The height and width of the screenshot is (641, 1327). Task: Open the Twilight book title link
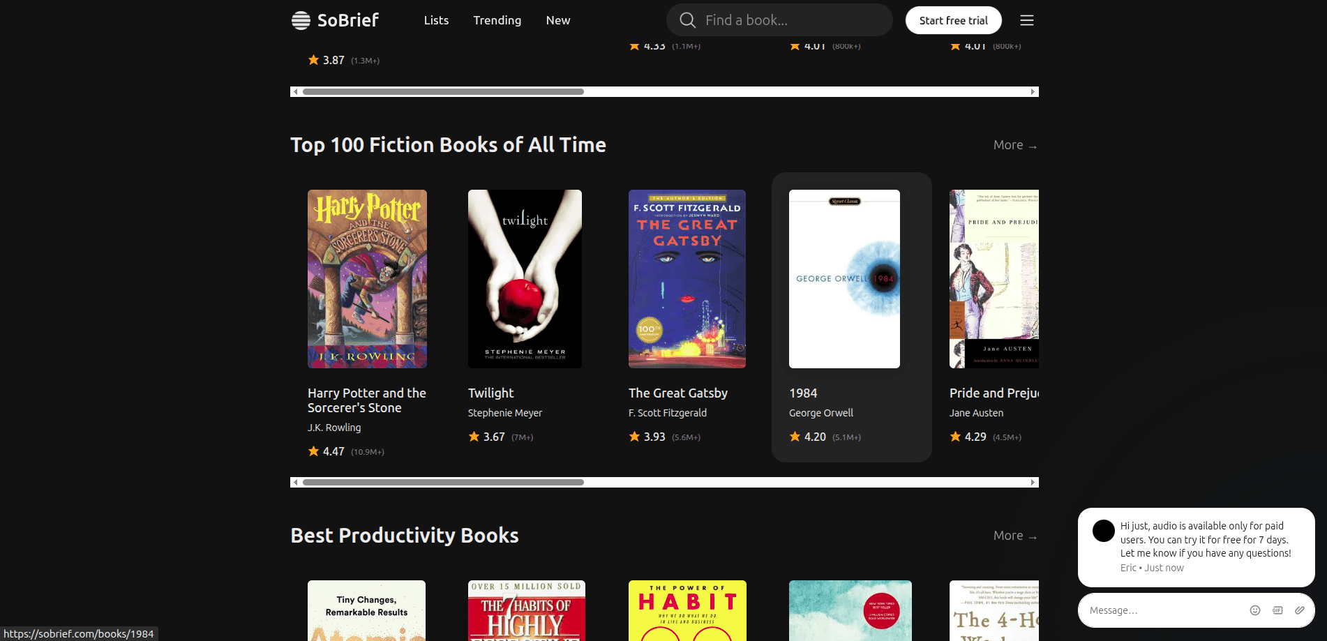(491, 393)
